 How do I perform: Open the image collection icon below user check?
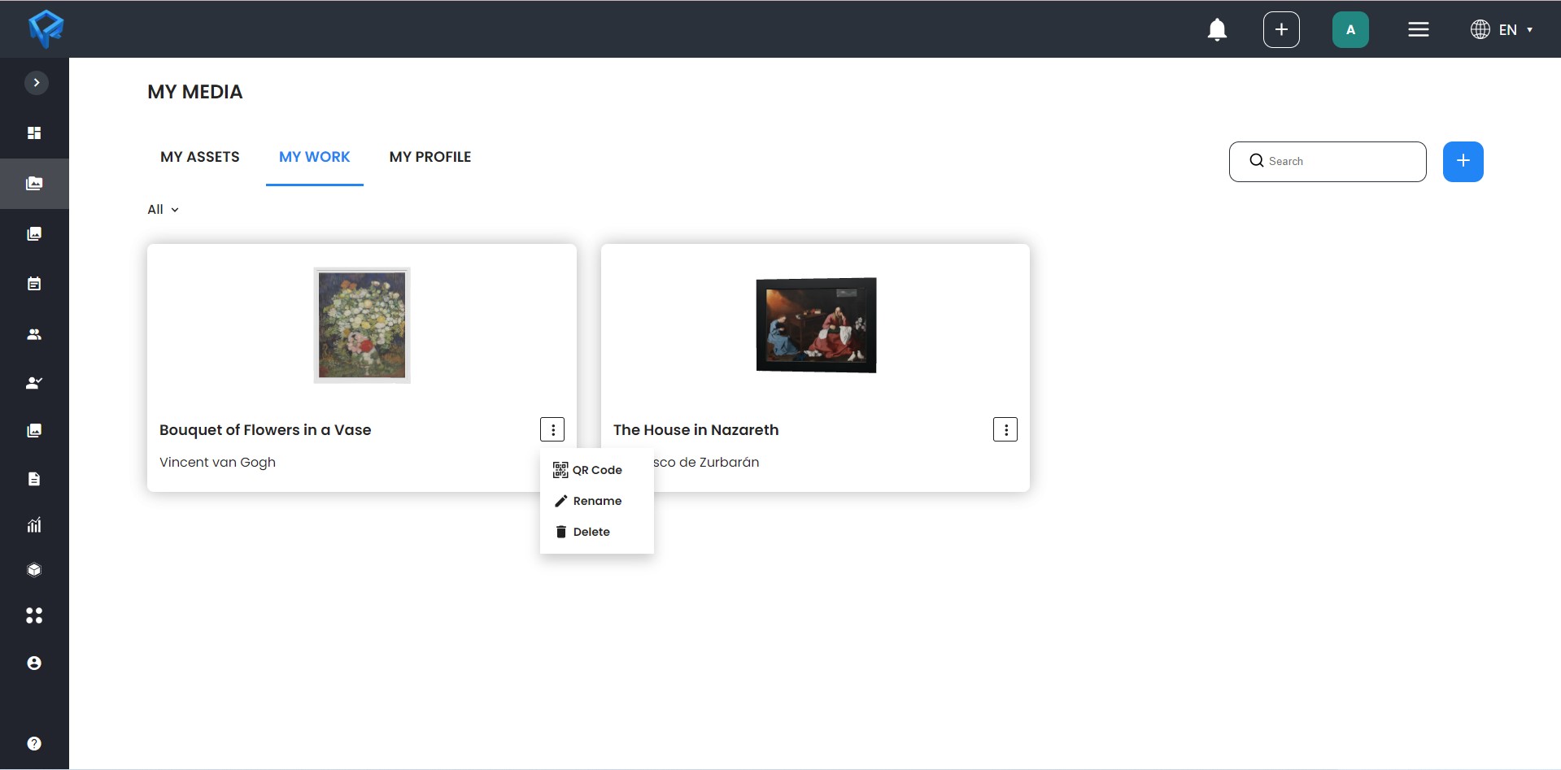coord(34,431)
